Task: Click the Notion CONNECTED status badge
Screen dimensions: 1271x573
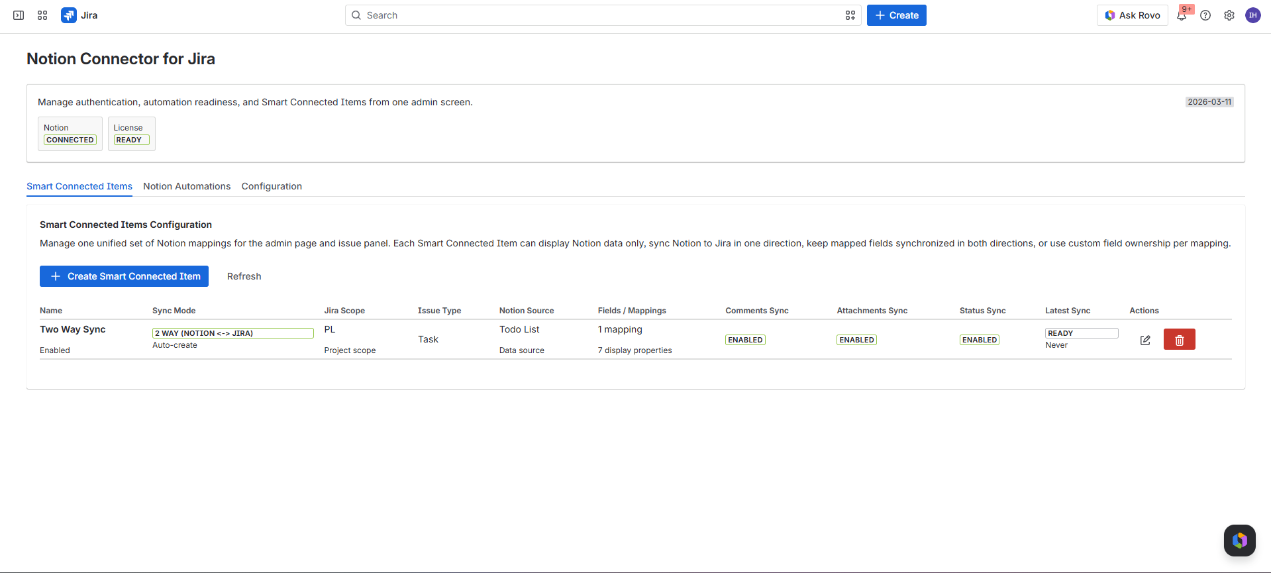Action: point(70,140)
